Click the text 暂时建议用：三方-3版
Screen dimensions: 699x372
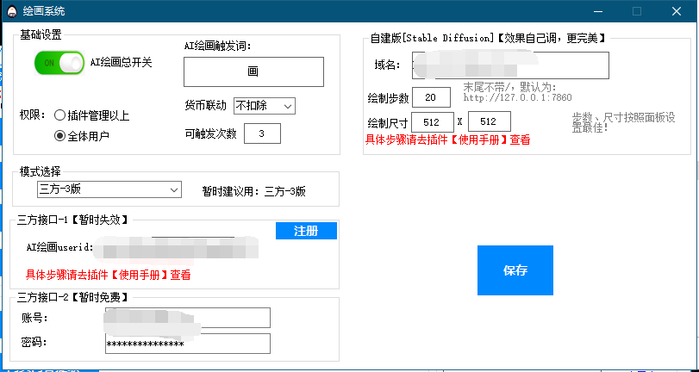(254, 192)
